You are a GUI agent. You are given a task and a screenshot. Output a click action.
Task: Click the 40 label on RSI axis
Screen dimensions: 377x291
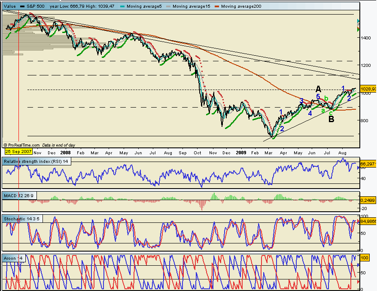[363, 178]
